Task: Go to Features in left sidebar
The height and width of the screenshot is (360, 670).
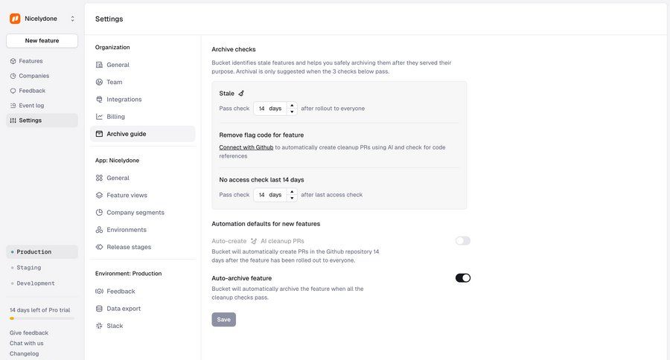Action: click(31, 61)
